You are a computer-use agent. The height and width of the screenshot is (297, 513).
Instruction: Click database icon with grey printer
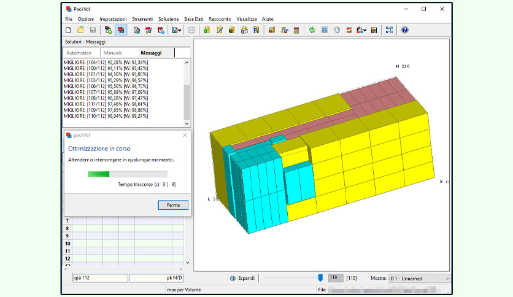[x=244, y=30]
